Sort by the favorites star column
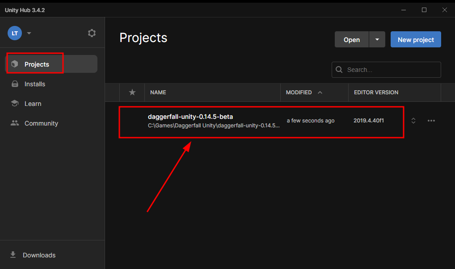This screenshot has width=455, height=269. pos(132,92)
